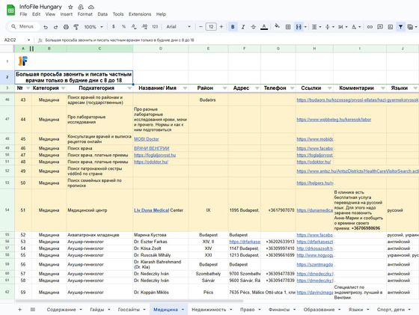
Task: Open the Edit menu
Action: click(x=36, y=14)
